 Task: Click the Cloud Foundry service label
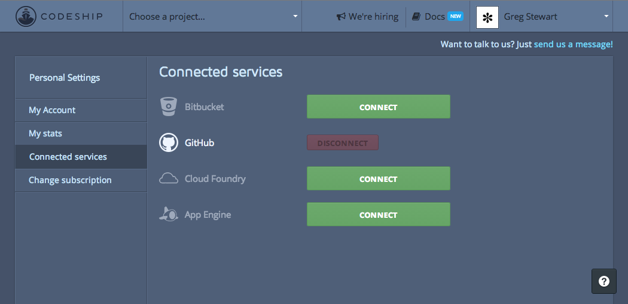pyautogui.click(x=215, y=179)
